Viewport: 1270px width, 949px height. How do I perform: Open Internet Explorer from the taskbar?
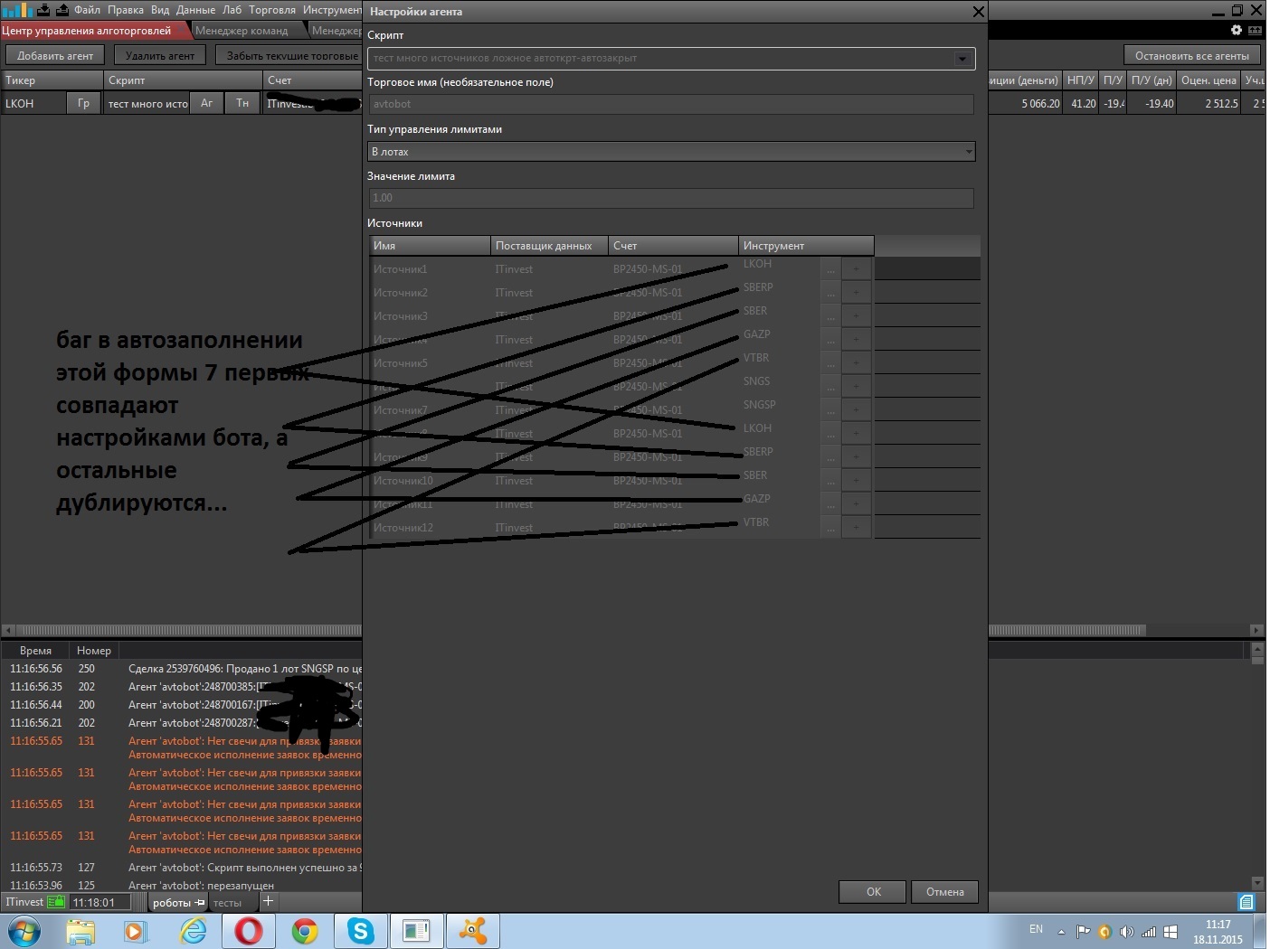coord(193,931)
